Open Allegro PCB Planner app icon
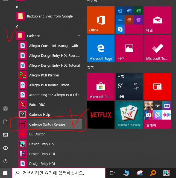 point(23,75)
